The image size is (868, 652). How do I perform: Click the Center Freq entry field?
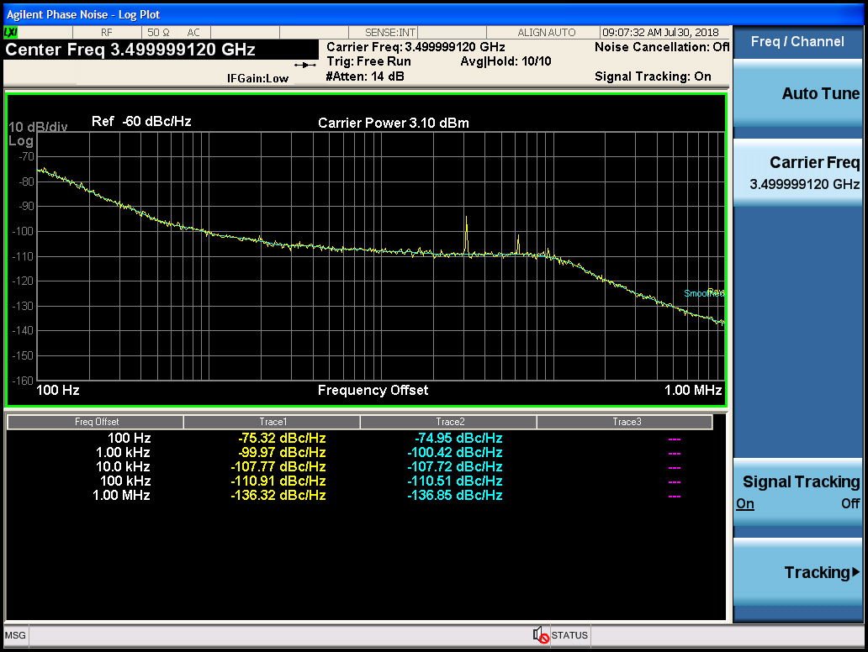coord(130,50)
